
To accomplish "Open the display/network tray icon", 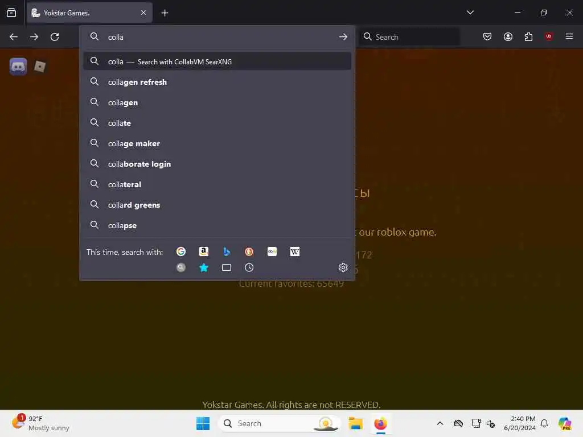I will coord(476,423).
